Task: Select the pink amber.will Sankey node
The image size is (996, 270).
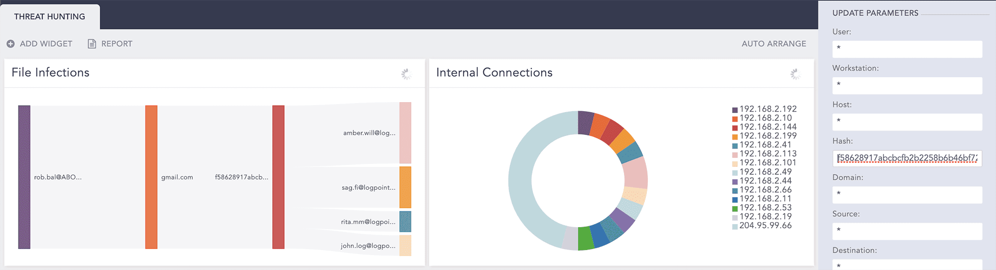Action: [405, 133]
